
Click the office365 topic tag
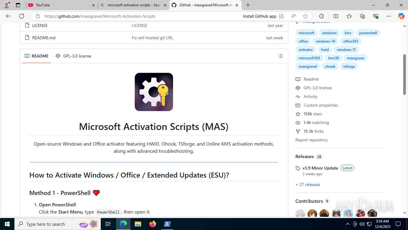pos(351,41)
